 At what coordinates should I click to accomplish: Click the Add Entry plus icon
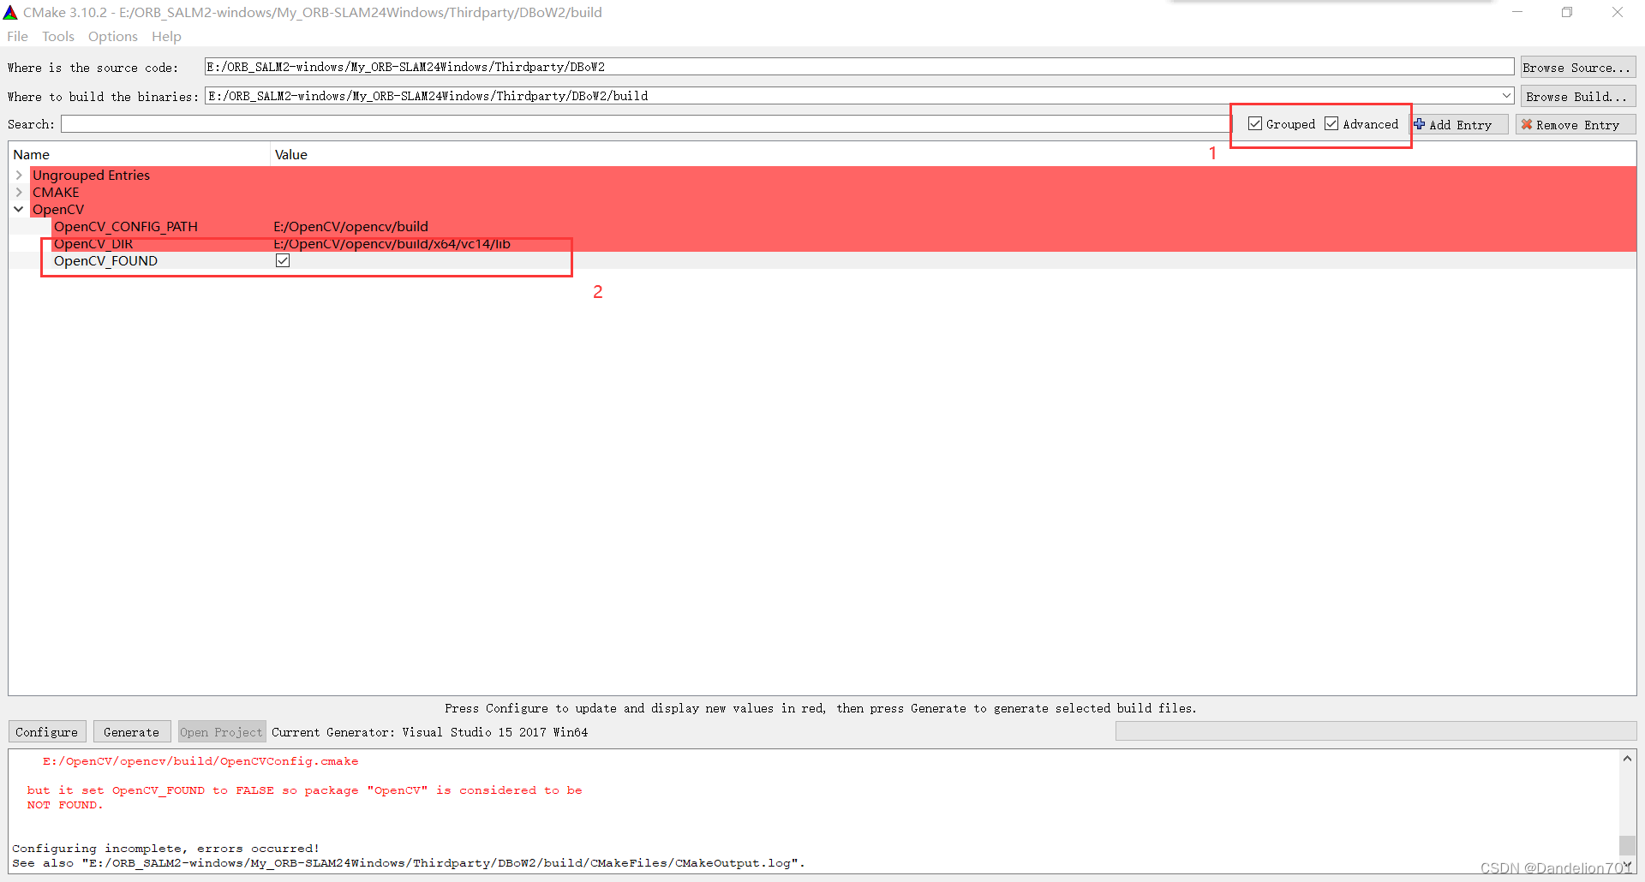tap(1420, 124)
